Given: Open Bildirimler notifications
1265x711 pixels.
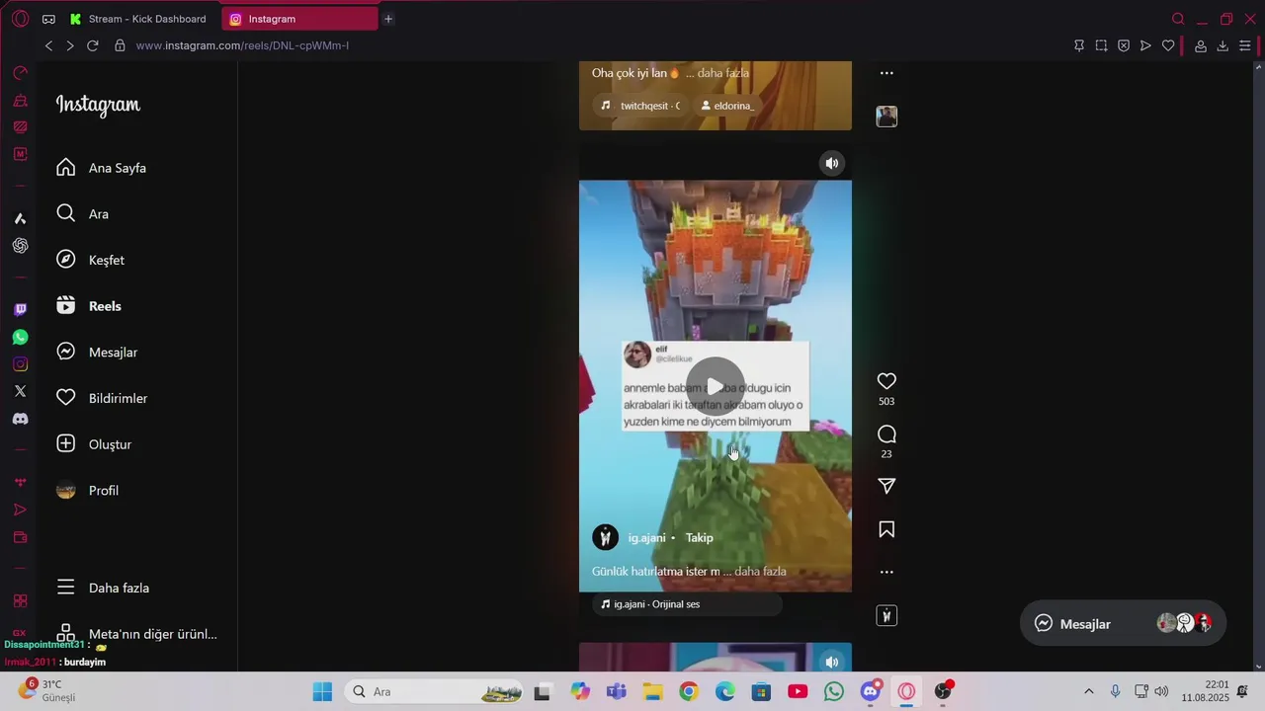Looking at the screenshot, I should [102, 398].
